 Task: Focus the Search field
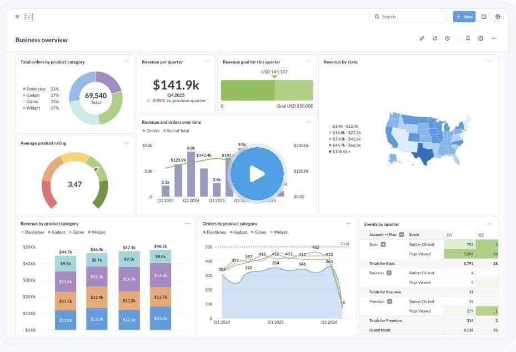click(x=407, y=17)
